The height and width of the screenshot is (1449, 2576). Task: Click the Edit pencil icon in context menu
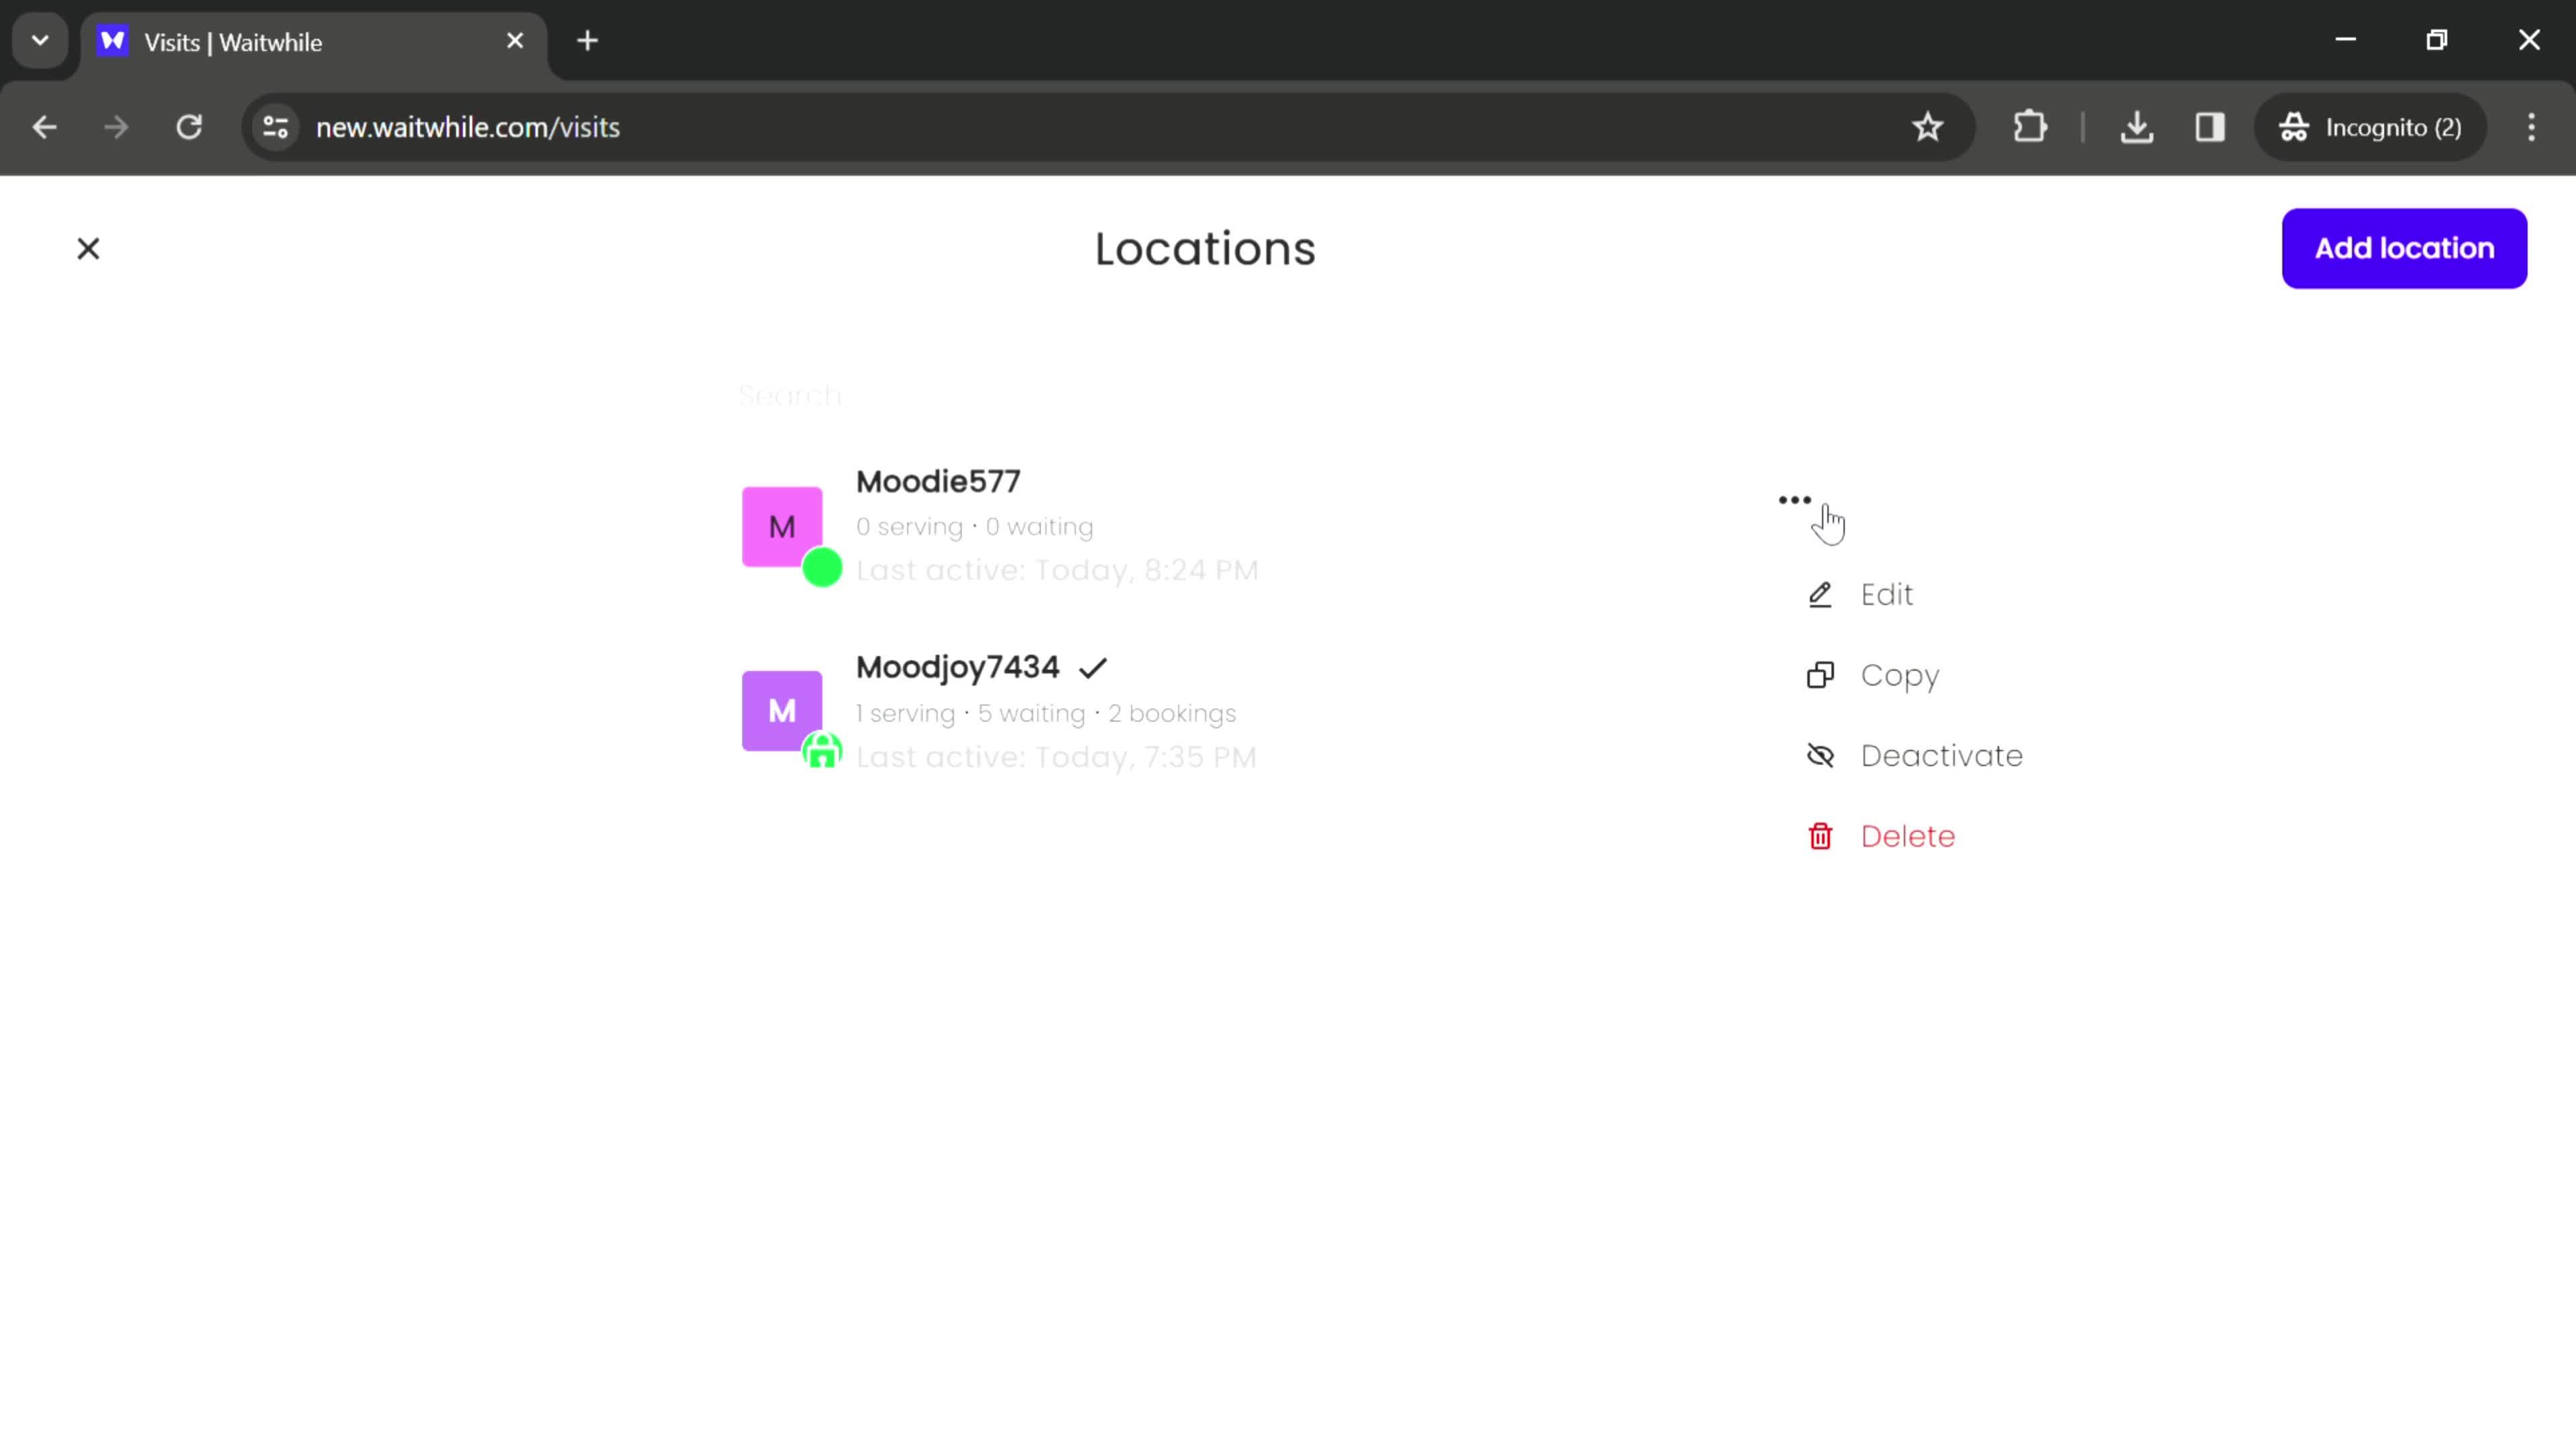click(x=1822, y=593)
